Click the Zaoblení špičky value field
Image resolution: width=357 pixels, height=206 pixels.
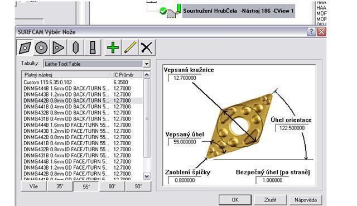point(185,180)
